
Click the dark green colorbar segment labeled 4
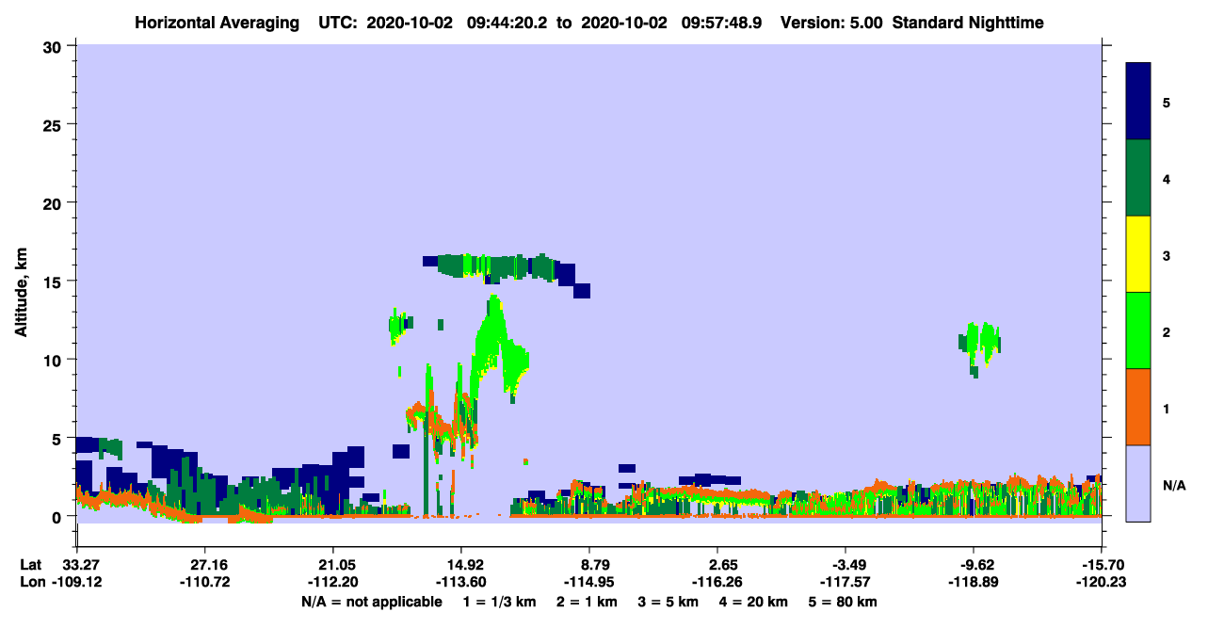(x=1138, y=177)
